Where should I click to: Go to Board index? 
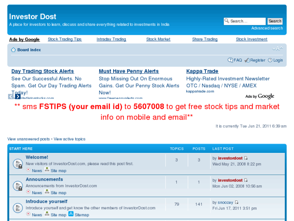29,50
